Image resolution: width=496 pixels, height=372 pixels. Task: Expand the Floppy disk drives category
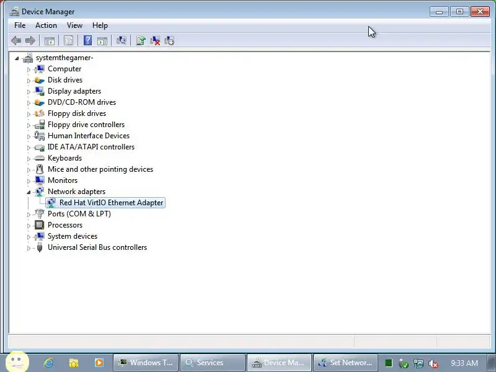(29, 114)
